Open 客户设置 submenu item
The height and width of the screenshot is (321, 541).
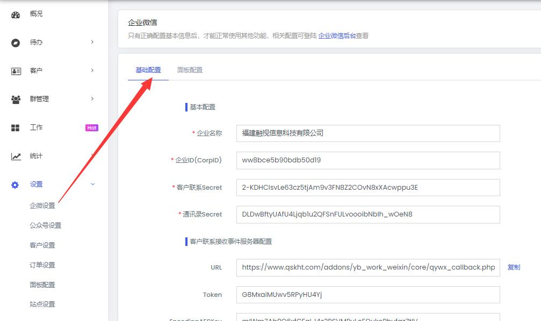(42, 245)
